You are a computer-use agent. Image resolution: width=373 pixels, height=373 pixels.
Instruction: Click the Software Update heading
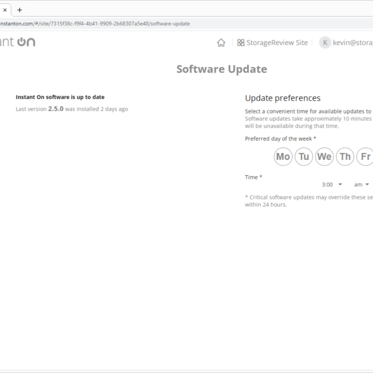point(222,69)
